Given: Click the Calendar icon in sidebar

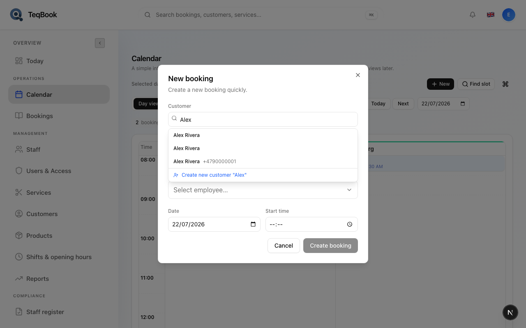Looking at the screenshot, I should (19, 94).
